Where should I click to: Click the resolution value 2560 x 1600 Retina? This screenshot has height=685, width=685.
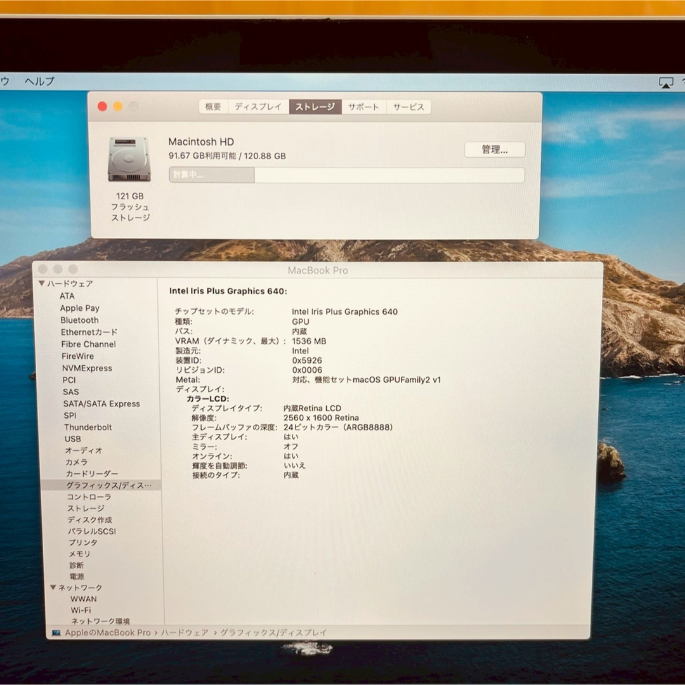pyautogui.click(x=321, y=417)
